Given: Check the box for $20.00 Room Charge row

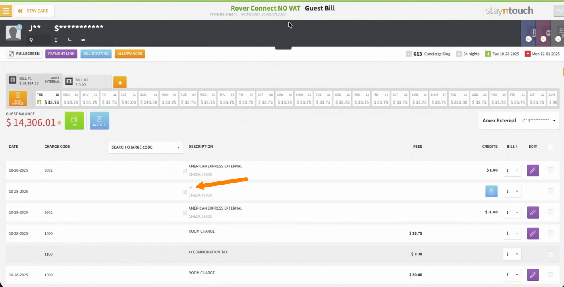Looking at the screenshot, I should [551, 275].
